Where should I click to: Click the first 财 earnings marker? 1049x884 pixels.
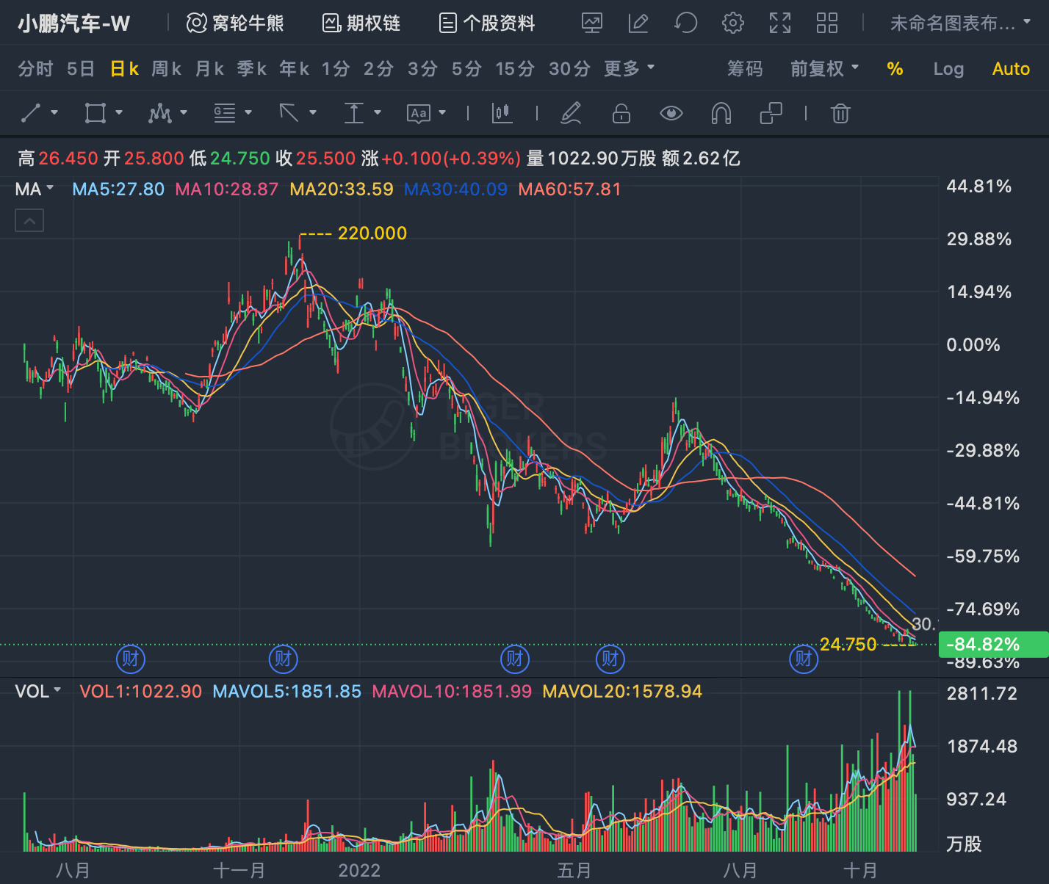131,659
